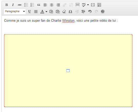Toggle the kitchen sink toolbar row
The width and height of the screenshot is (138, 112).
99,5
